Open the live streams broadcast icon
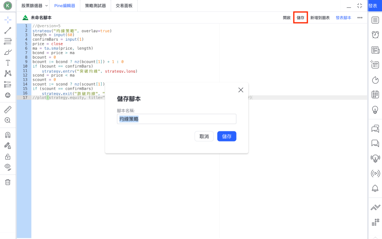Image resolution: width=382 pixels, height=239 pixels. (375, 173)
